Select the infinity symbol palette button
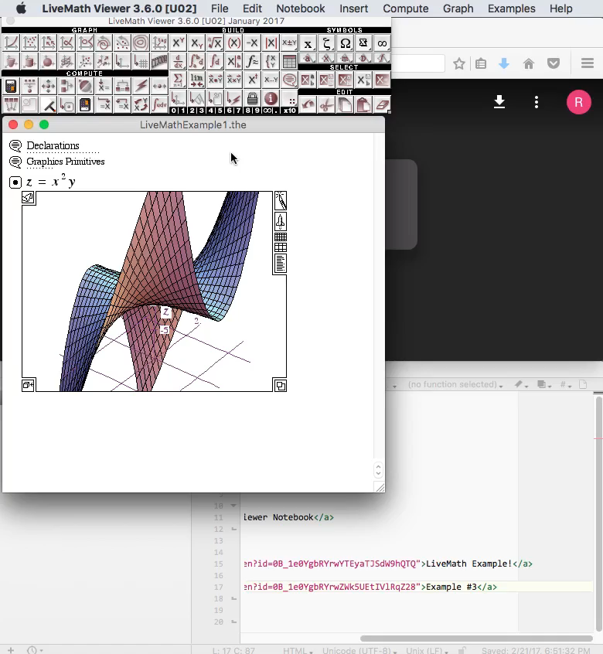Screen dimensions: 603x654 coord(382,43)
